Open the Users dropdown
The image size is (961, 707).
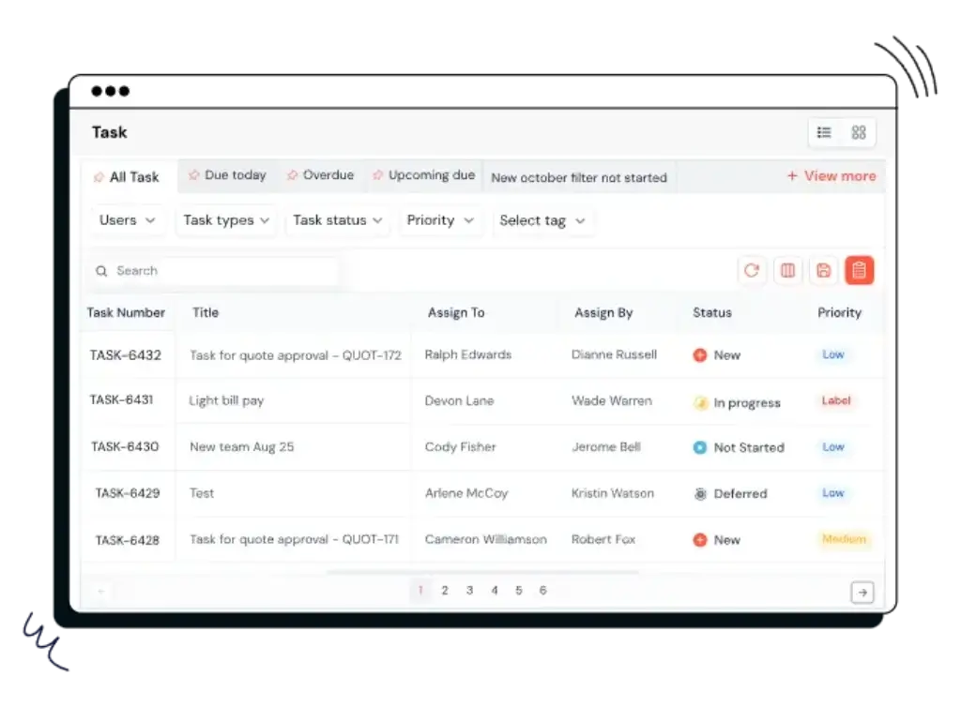coord(127,220)
